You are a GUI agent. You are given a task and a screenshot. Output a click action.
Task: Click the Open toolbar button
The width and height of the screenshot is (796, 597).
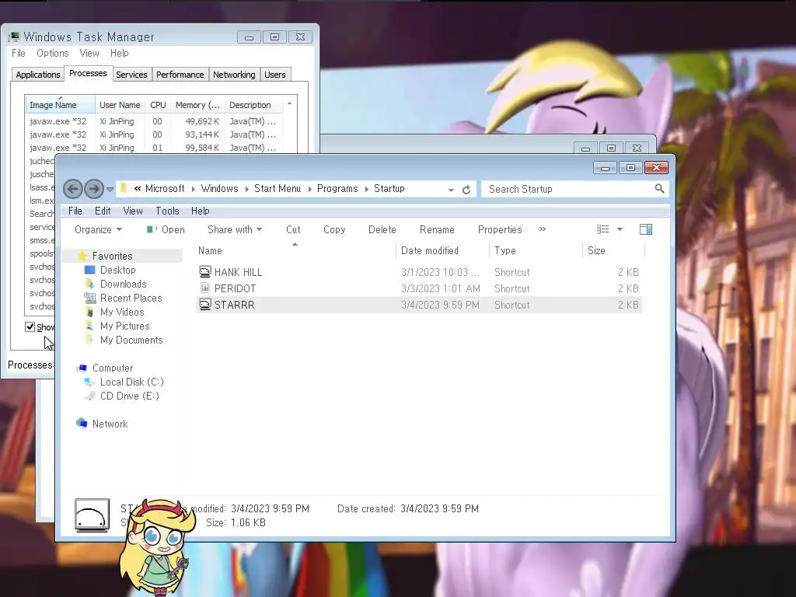(x=166, y=229)
